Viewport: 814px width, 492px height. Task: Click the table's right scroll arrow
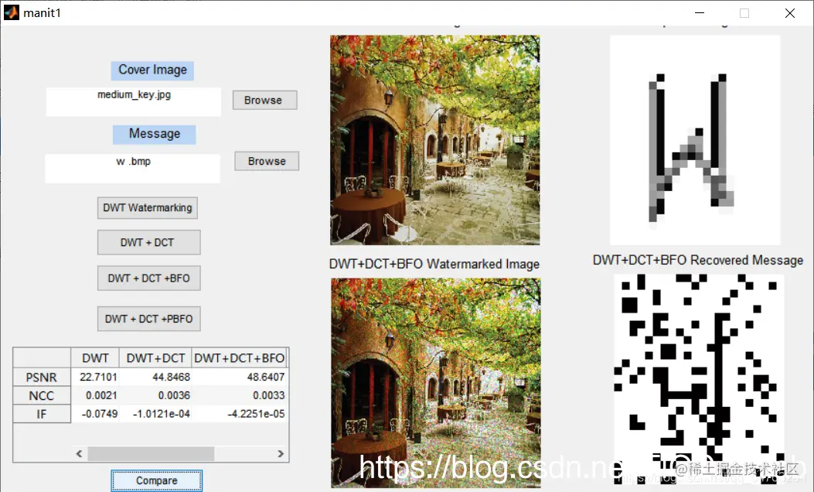pyautogui.click(x=281, y=453)
